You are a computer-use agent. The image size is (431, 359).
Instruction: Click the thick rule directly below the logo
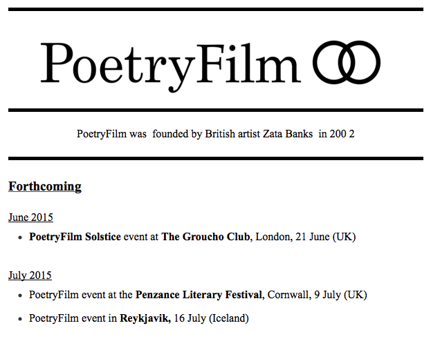pyautogui.click(x=215, y=110)
